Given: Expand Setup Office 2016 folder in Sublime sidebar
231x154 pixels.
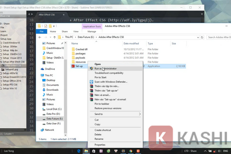Looking at the screenshot, I should click(12, 81).
